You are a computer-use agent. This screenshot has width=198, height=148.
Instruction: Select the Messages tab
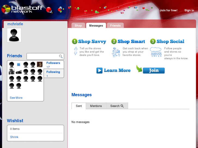tap(96, 26)
